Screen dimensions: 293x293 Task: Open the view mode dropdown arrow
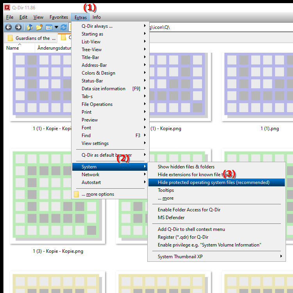pyautogui.click(x=56, y=27)
